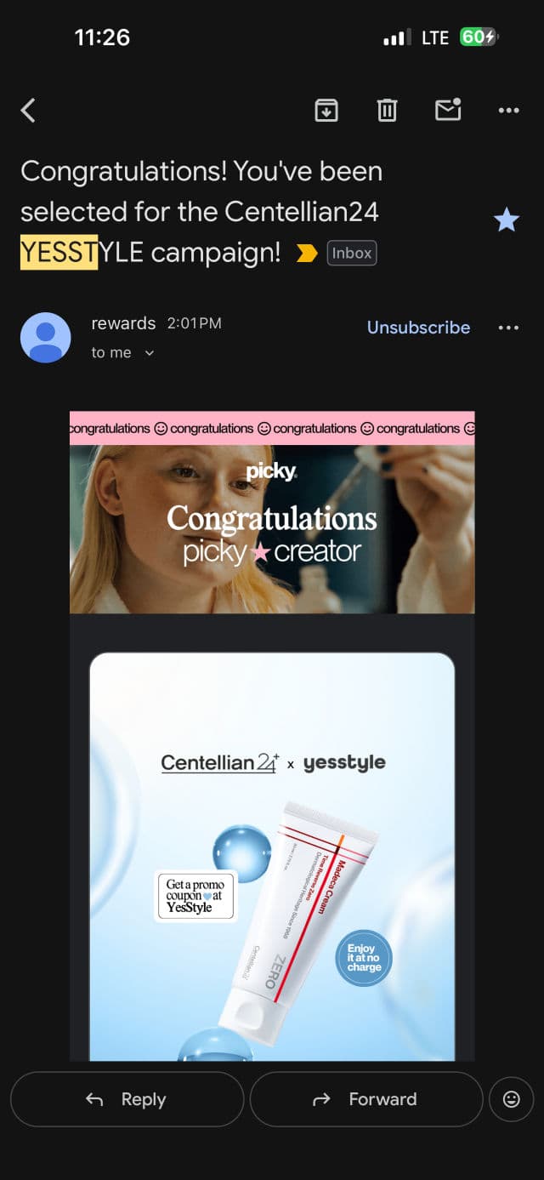Go back using the back arrow

[28, 111]
